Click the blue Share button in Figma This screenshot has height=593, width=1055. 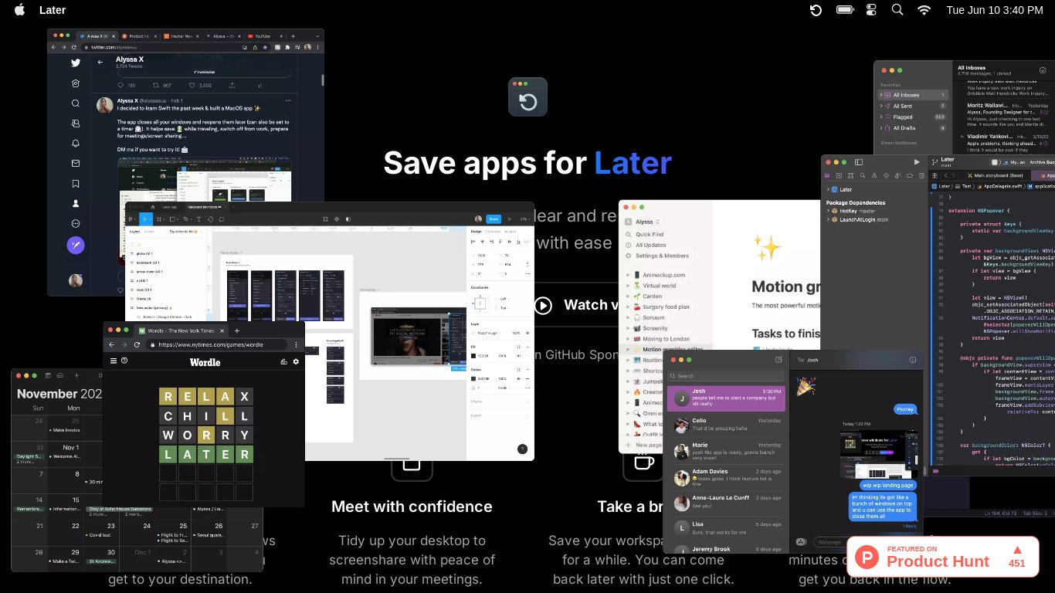[494, 219]
